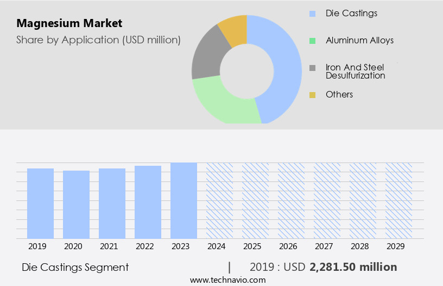Viewport: 443px width, 286px height.
Task: Select the Others legend label
Action: click(339, 95)
